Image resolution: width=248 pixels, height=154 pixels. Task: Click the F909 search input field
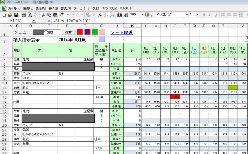tap(52, 32)
